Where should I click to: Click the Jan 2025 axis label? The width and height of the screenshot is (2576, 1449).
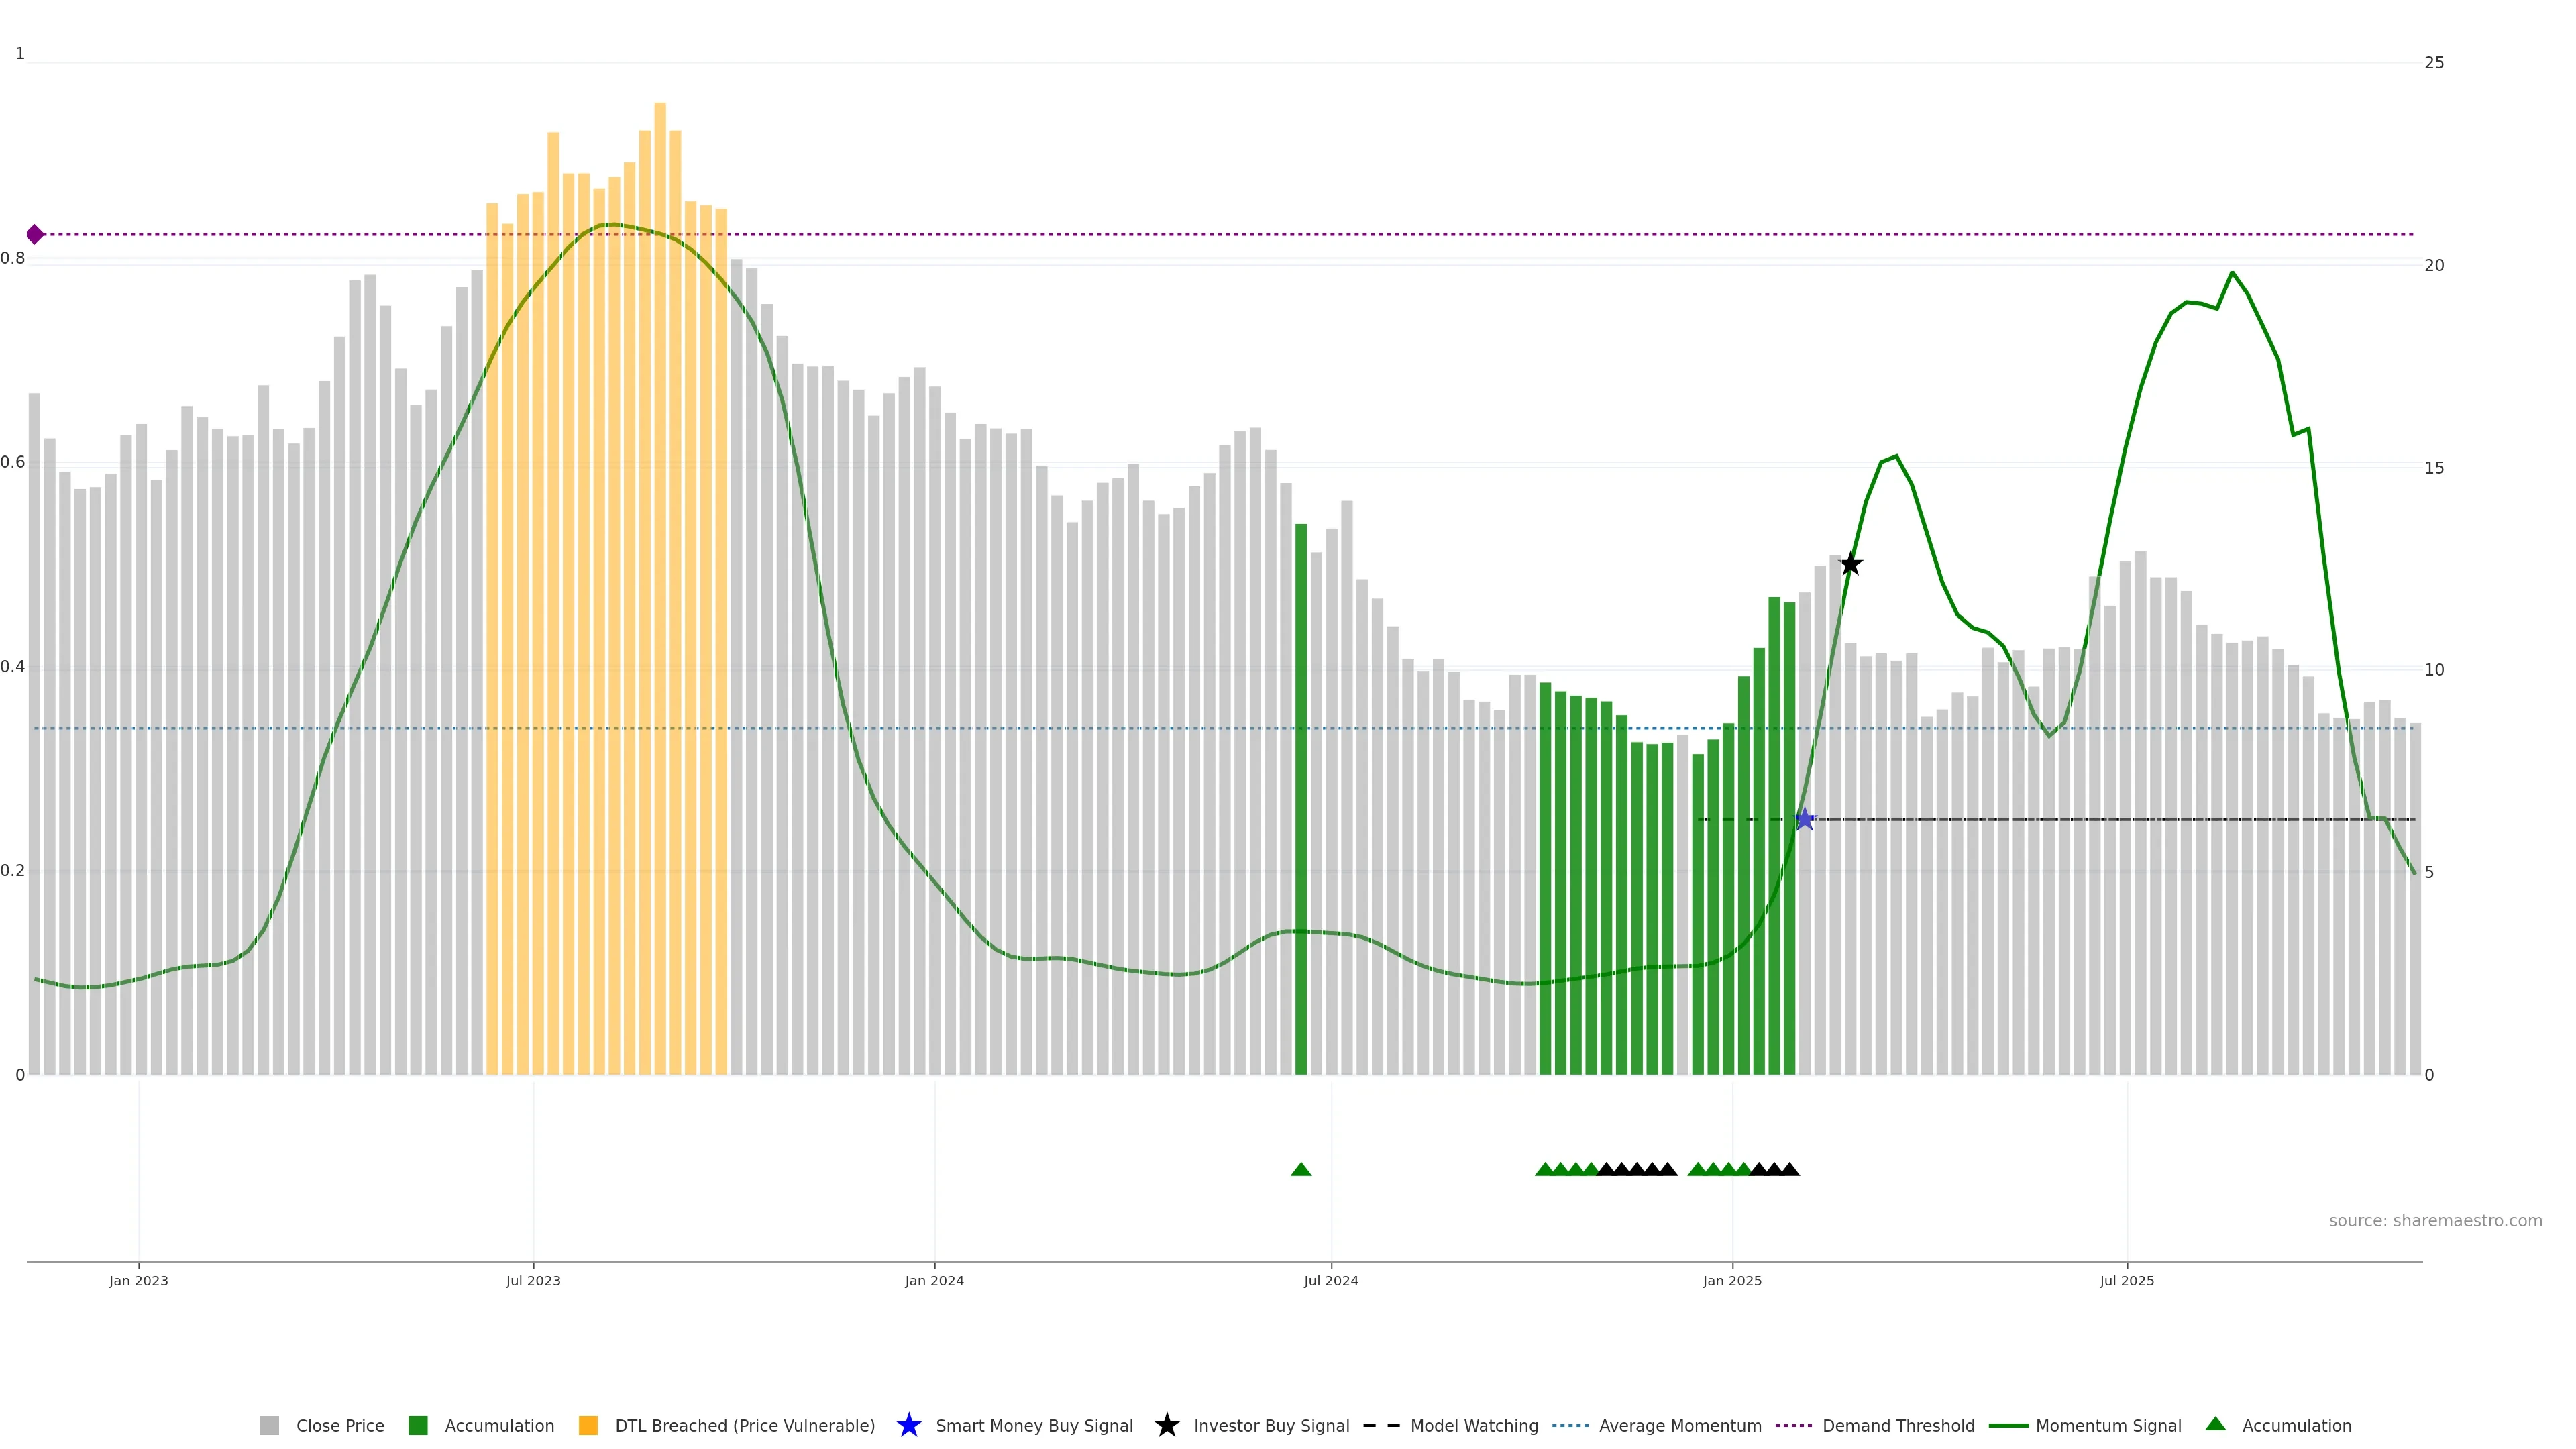[x=1732, y=1280]
